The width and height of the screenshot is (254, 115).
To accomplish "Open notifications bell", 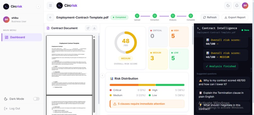I will (237, 5).
